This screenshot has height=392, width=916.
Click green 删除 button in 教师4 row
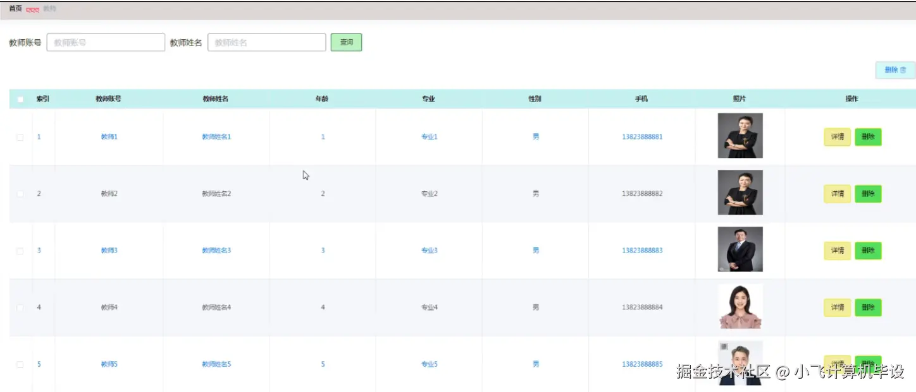[x=868, y=307]
